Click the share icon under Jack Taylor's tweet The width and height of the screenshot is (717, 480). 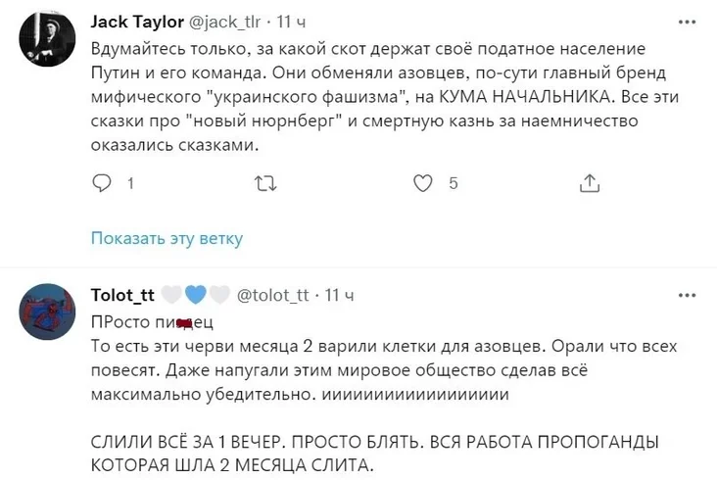[590, 183]
